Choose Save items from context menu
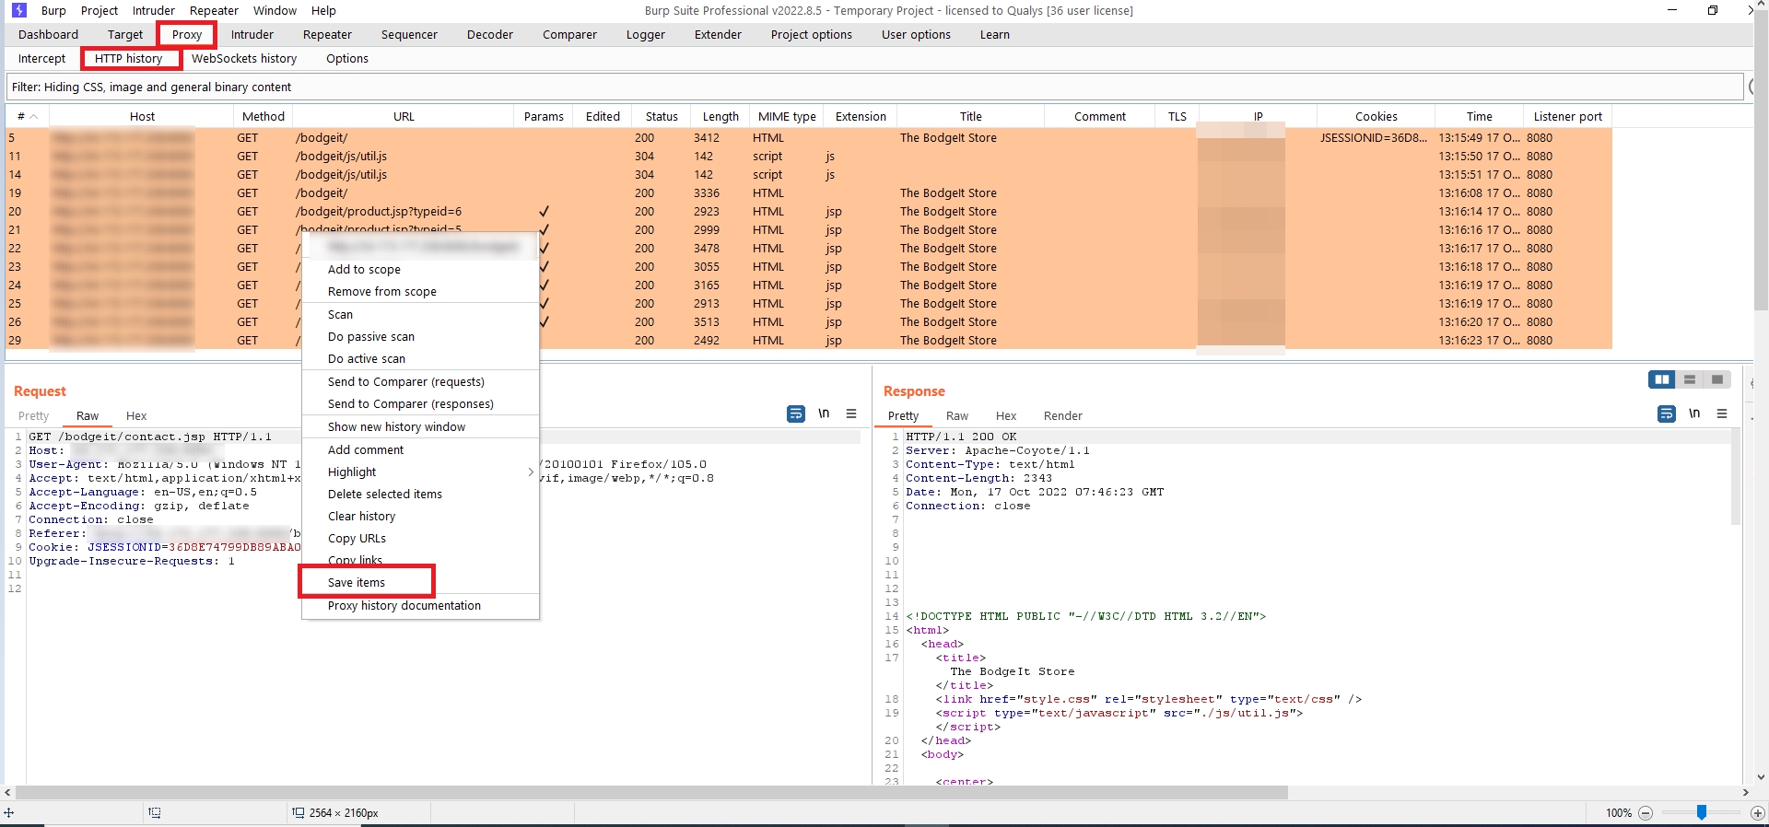 pyautogui.click(x=357, y=583)
